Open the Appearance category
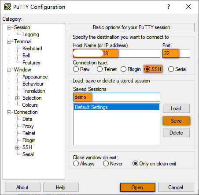 point(35,77)
